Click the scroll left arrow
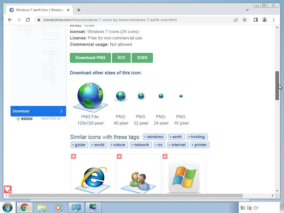Screen dimensions: 284x213 click(6, 196)
